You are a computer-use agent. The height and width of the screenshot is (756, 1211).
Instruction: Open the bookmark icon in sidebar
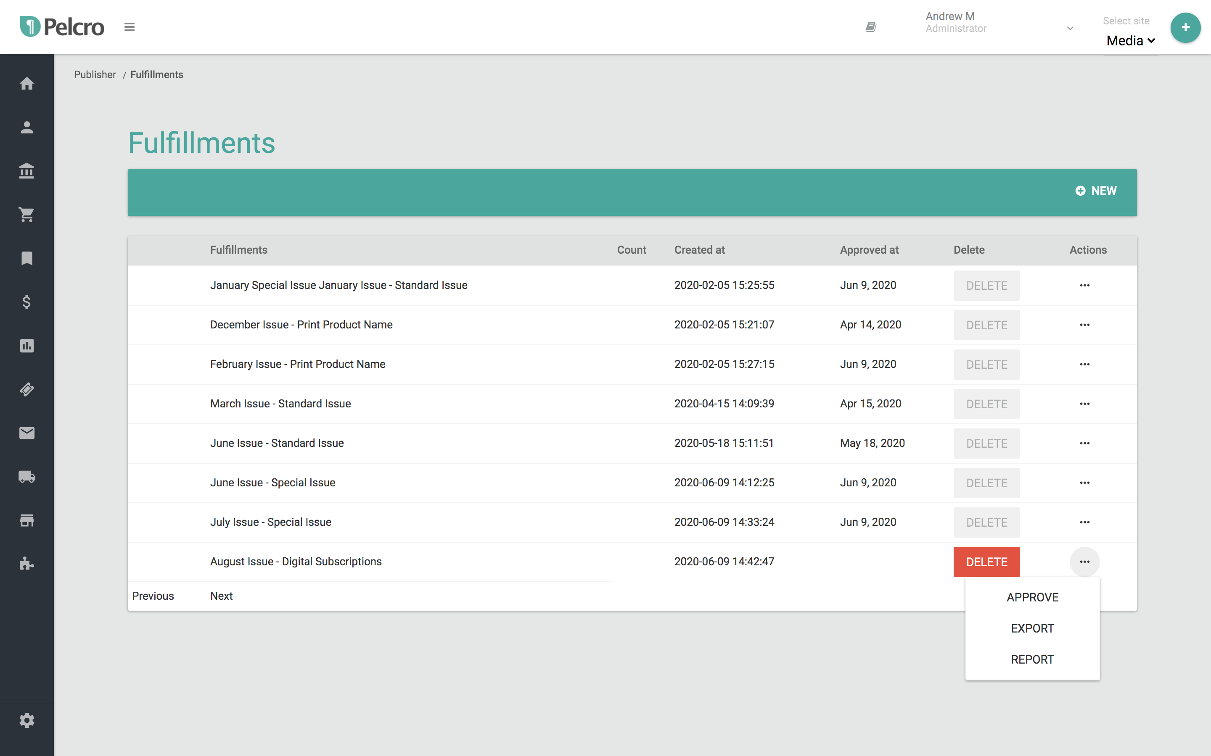coord(27,258)
